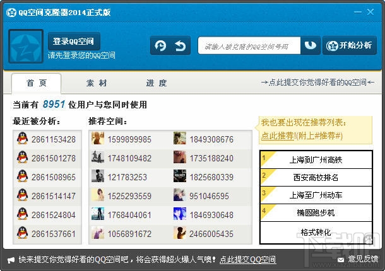Click the 点此推荐 link

278,135
